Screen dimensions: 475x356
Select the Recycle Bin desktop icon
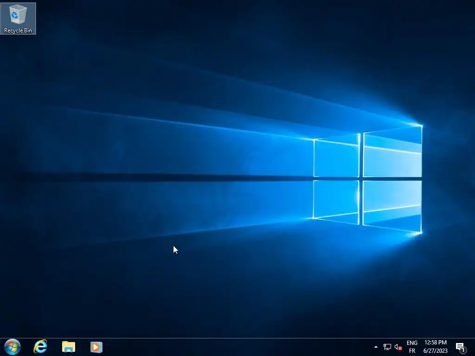[x=18, y=19]
